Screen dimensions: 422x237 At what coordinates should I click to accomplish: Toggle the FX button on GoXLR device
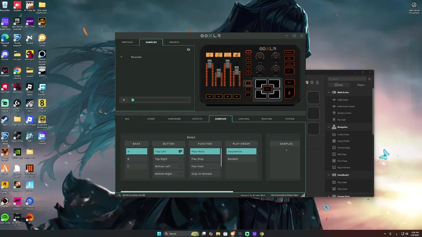pos(289,71)
